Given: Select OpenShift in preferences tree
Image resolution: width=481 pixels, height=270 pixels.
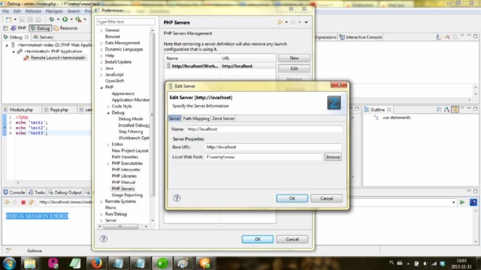Looking at the screenshot, I should (115, 81).
